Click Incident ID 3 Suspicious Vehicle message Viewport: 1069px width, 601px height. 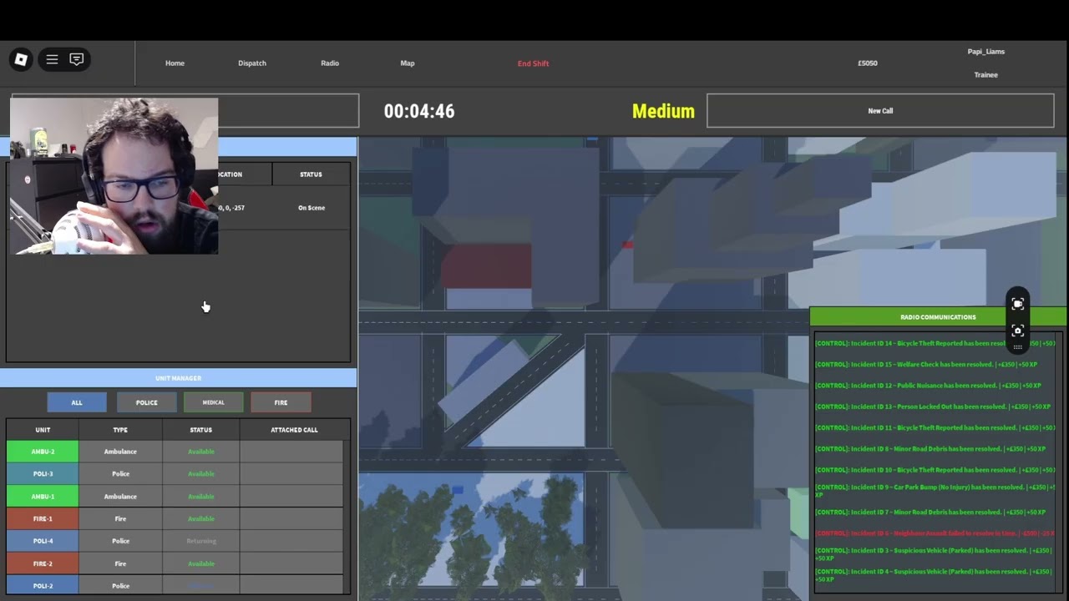[x=933, y=554]
